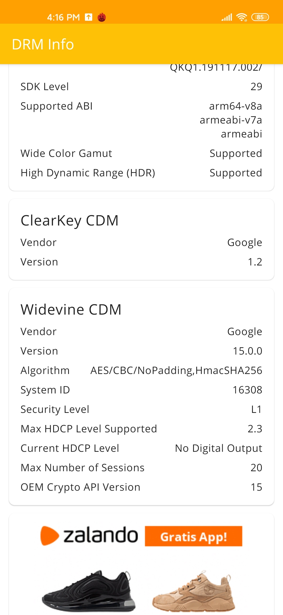283x615 pixels.
Task: Tap the status bar clock 4:16 PM
Action: pos(63,17)
